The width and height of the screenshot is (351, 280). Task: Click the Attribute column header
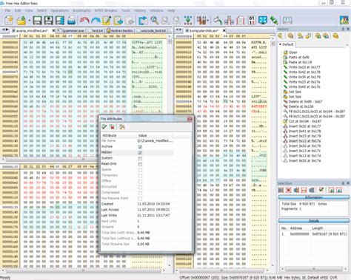(x=110, y=135)
